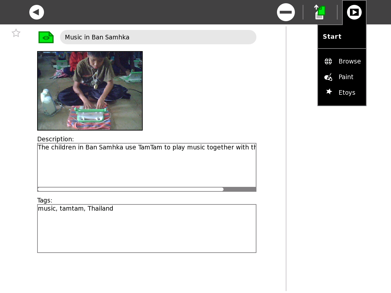Click the dark end of description scrollbar track
This screenshot has height=293, width=391.
(x=240, y=189)
